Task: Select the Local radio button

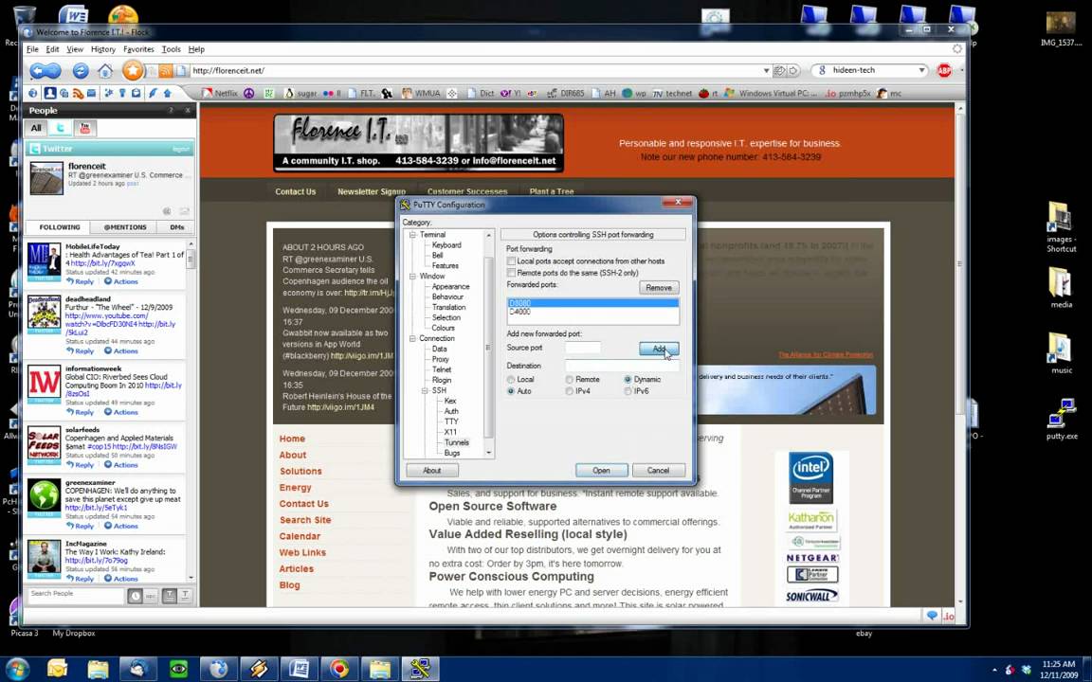Action: click(x=511, y=379)
